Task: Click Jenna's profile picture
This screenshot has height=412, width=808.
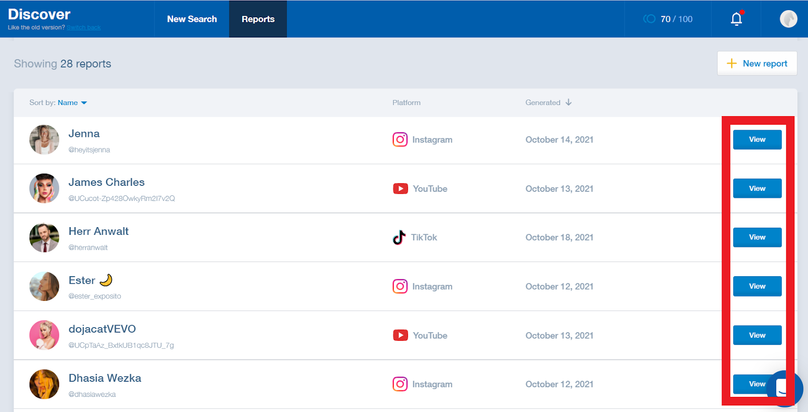Action: [44, 139]
